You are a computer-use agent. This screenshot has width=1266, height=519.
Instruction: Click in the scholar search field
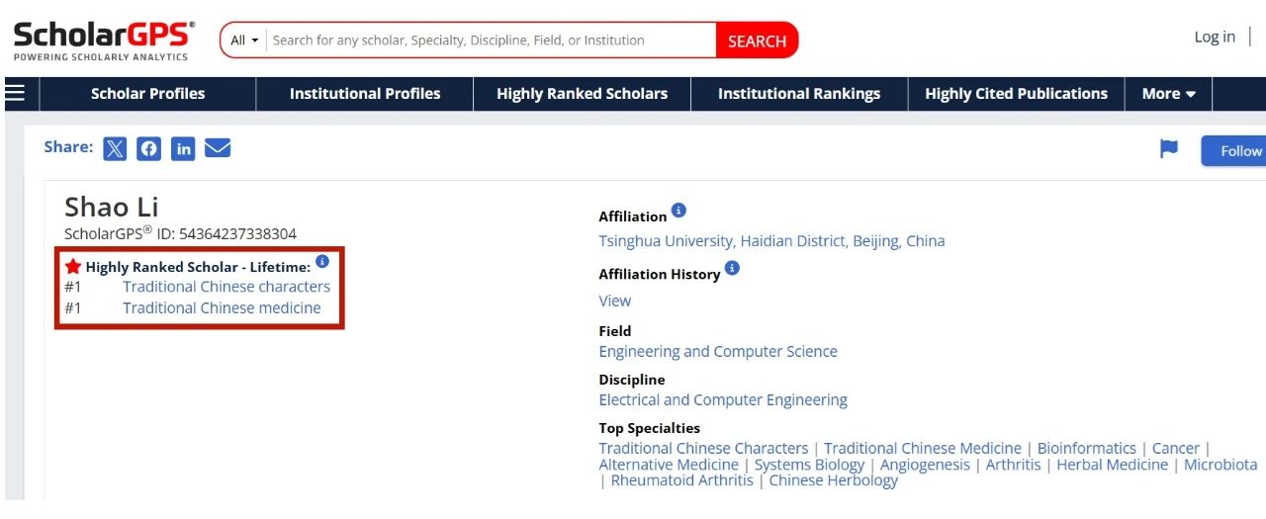[490, 41]
